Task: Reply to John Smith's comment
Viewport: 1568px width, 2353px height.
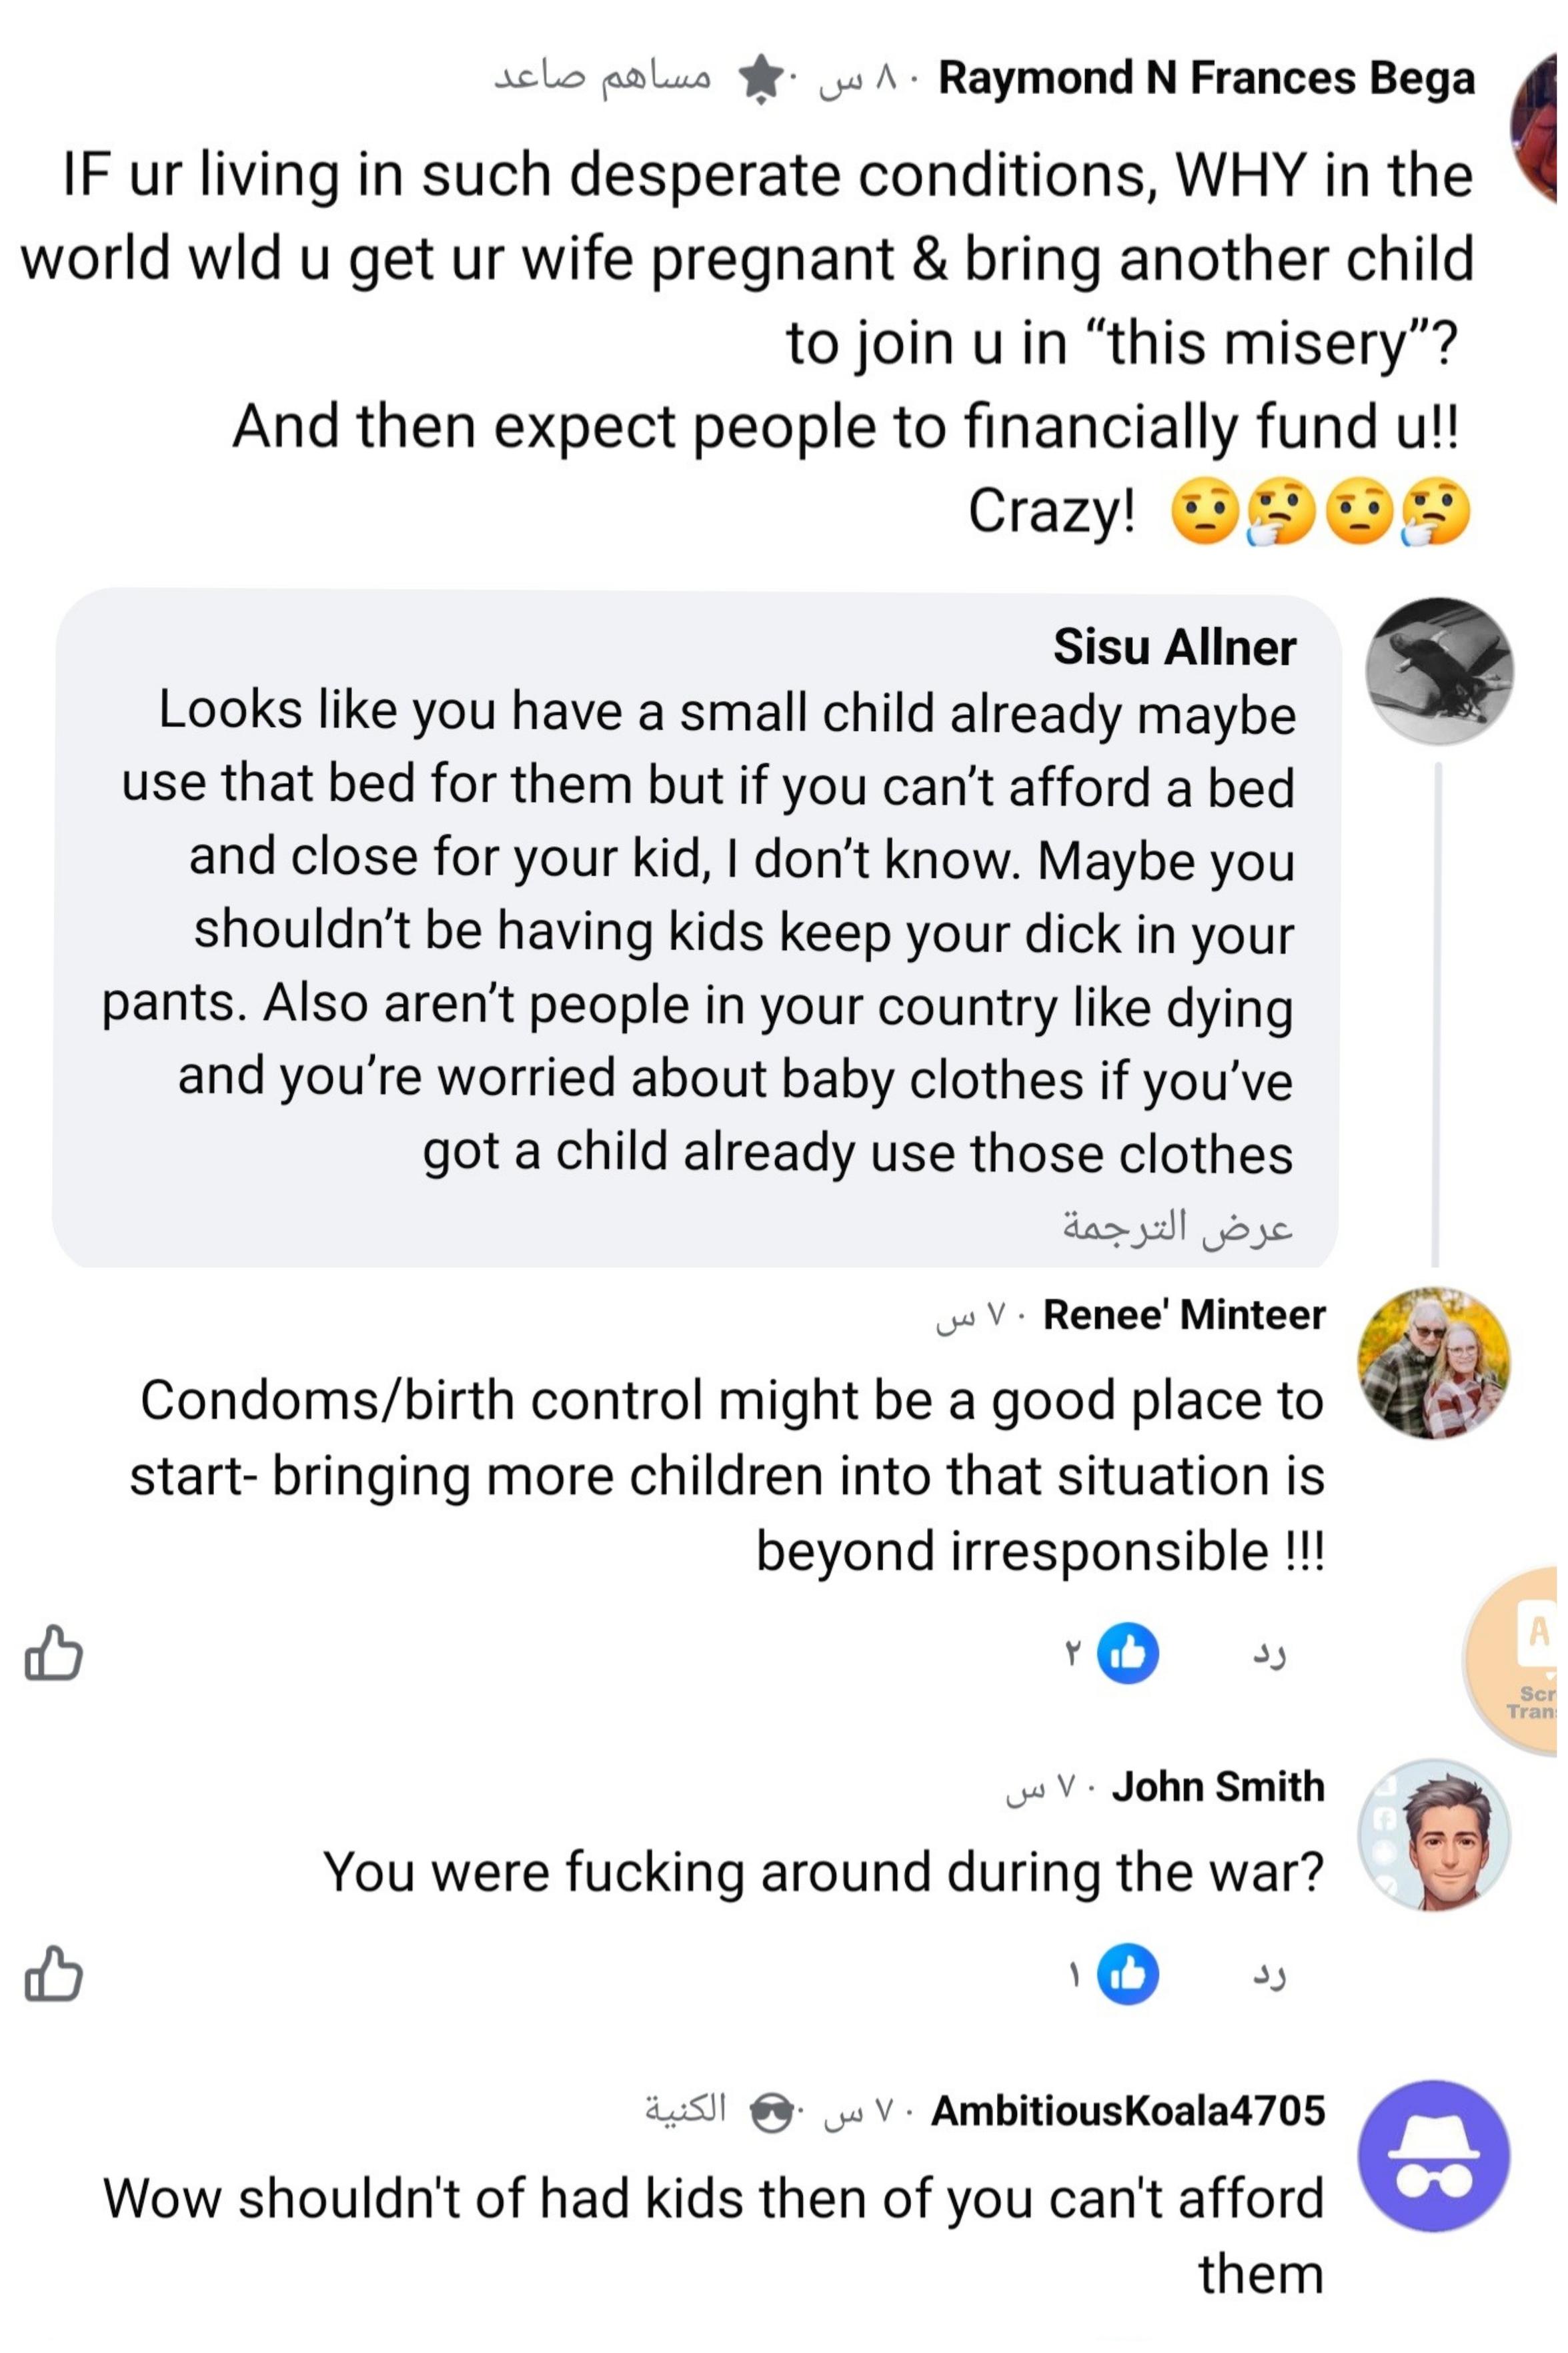Action: [1269, 1975]
